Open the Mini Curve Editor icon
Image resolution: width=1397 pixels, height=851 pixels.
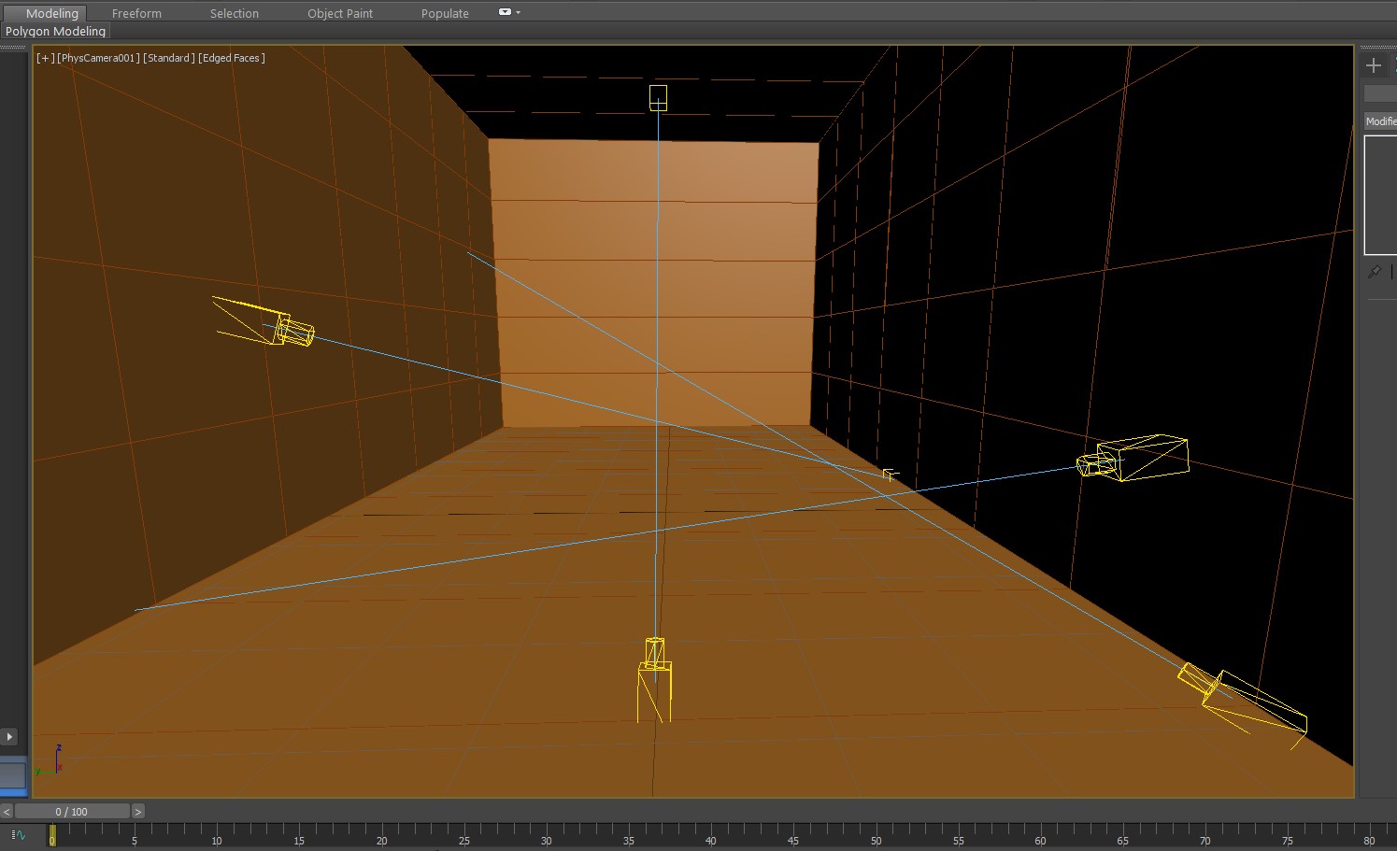click(19, 835)
